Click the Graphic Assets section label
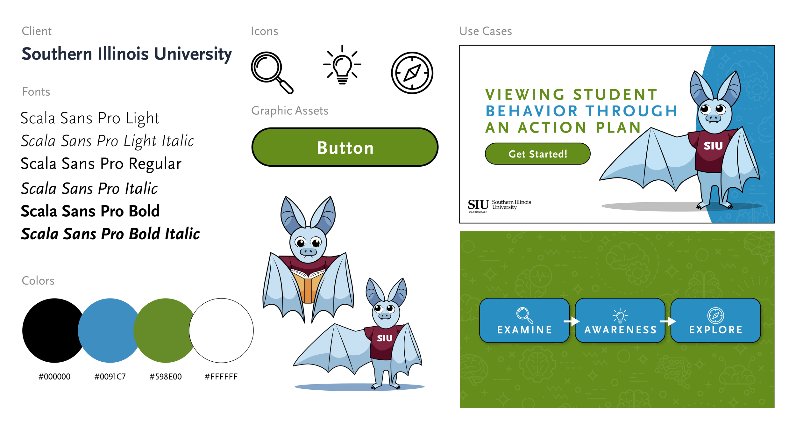Viewport: 796px width, 448px height. click(290, 111)
